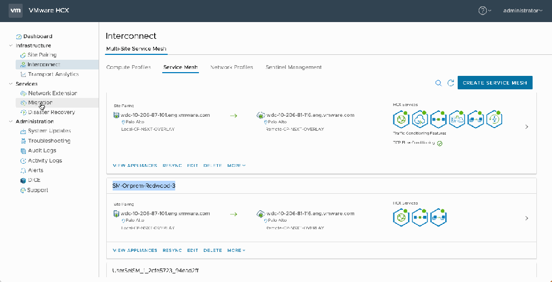
Task: Click the Network Extension icon
Action: point(24,94)
